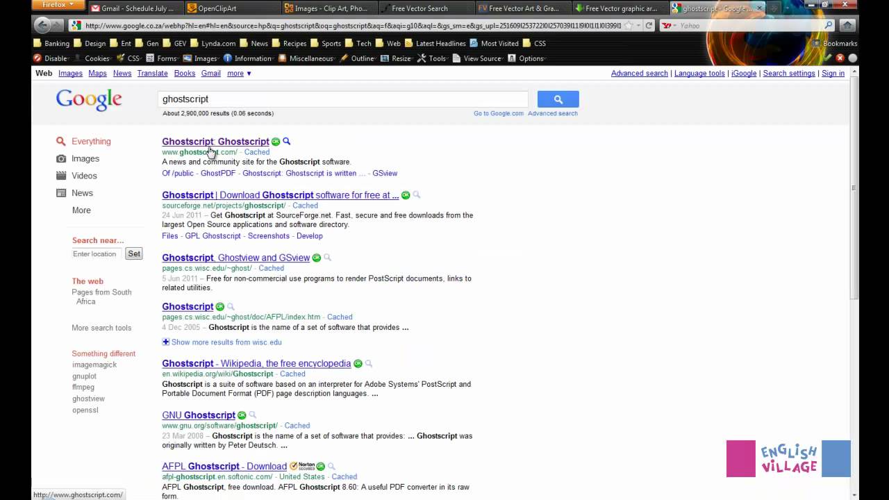Click View Source in developer toolbar
This screenshot has width=889, height=500.
[x=477, y=58]
